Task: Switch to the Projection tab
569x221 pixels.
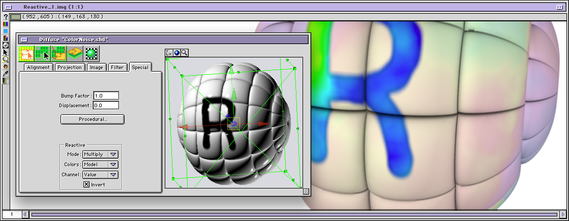Action: coord(70,67)
